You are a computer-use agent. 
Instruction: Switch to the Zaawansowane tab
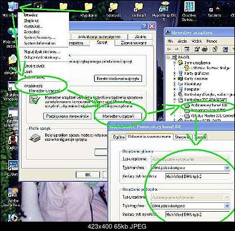133,43
